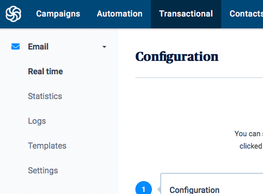Select the blue step 1 circle

144,188
